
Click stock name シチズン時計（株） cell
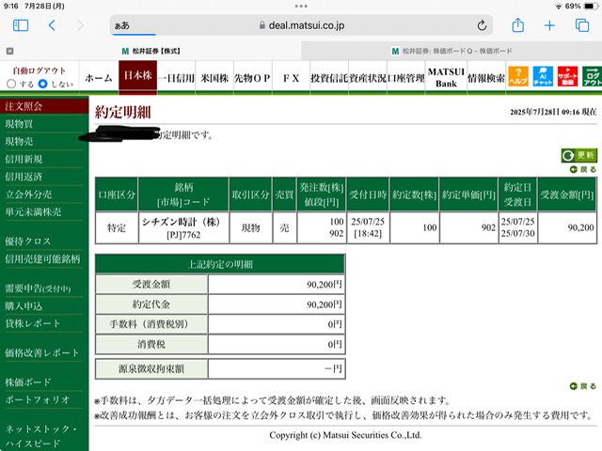[183, 227]
